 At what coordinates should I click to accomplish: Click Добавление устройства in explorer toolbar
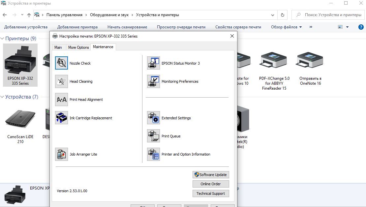(x=26, y=27)
